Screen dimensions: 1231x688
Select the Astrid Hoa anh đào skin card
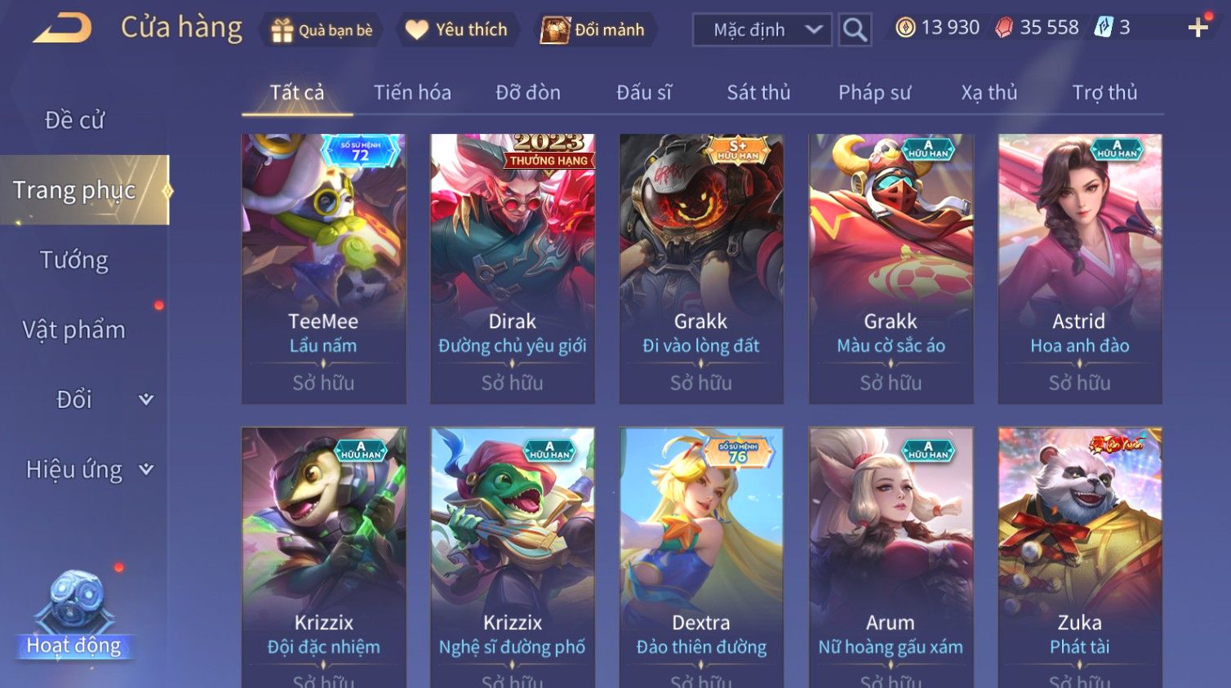(1079, 269)
